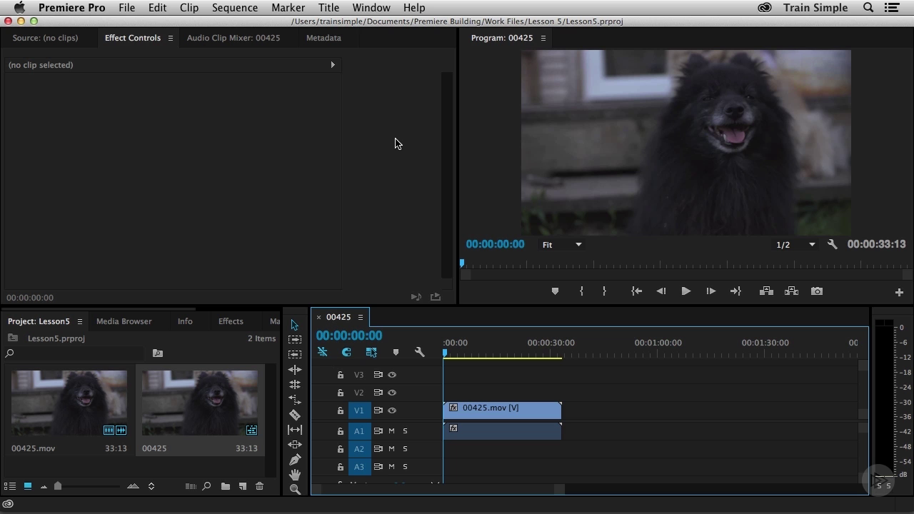Toggle V2 track output eye
This screenshot has width=914, height=514.
pyautogui.click(x=392, y=393)
